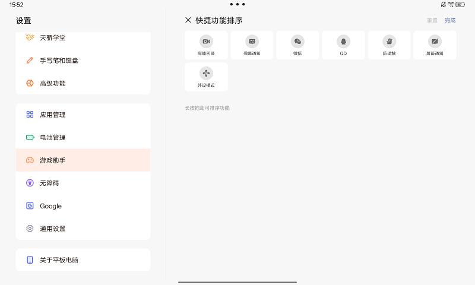Select the QQ shortcut tile
This screenshot has height=285, width=475.
pos(343,45)
